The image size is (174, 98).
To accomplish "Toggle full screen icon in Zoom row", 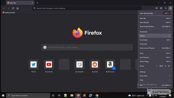I will [x=169, y=66].
